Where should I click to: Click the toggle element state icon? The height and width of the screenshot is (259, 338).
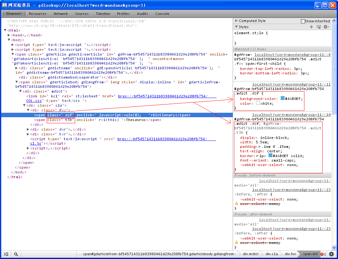pos(318,27)
